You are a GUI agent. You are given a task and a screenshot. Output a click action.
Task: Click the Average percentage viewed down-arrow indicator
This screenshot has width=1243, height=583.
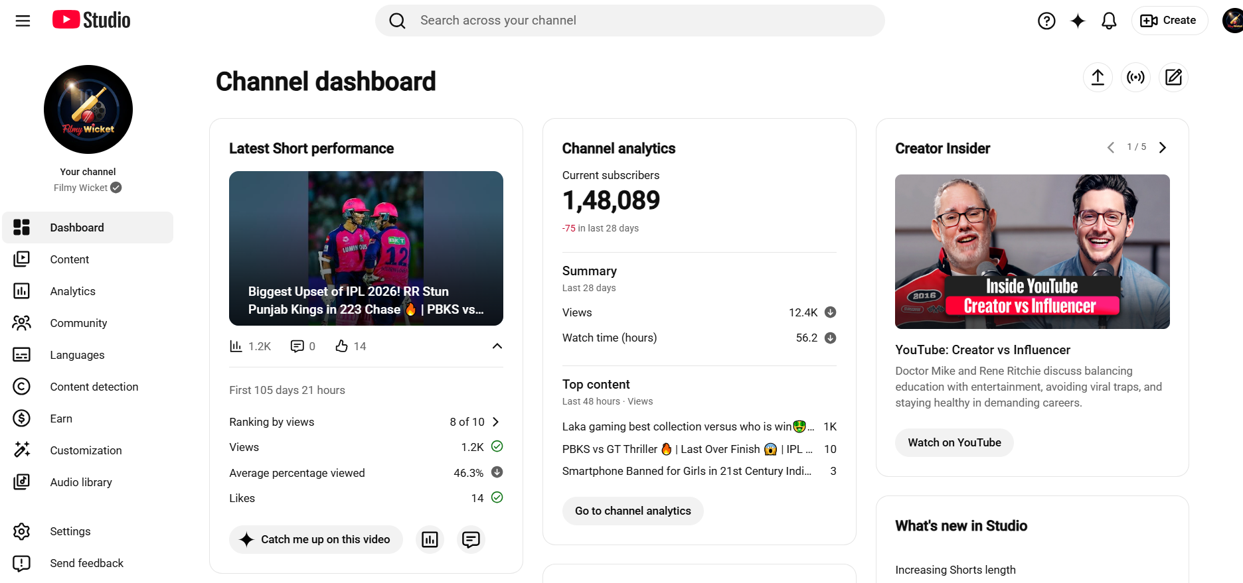tap(497, 472)
